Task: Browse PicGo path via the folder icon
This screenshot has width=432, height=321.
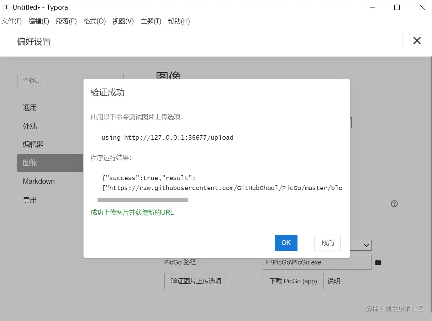Action: click(x=378, y=262)
